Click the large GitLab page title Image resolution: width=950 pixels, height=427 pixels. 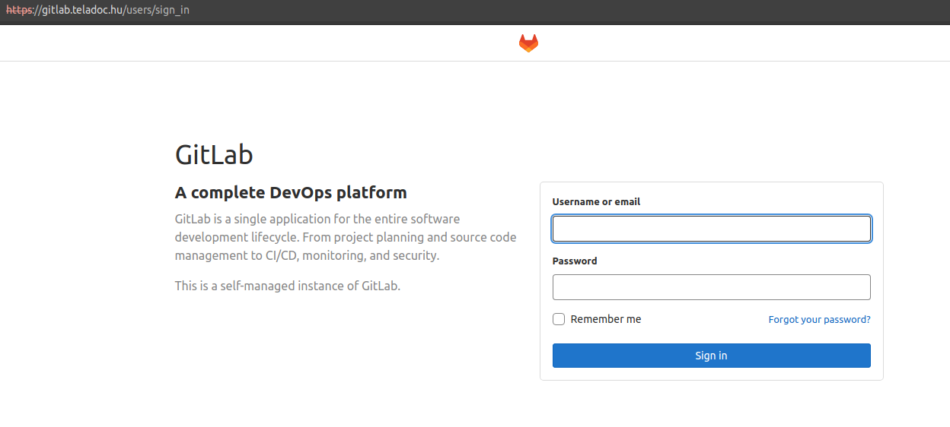pos(214,155)
